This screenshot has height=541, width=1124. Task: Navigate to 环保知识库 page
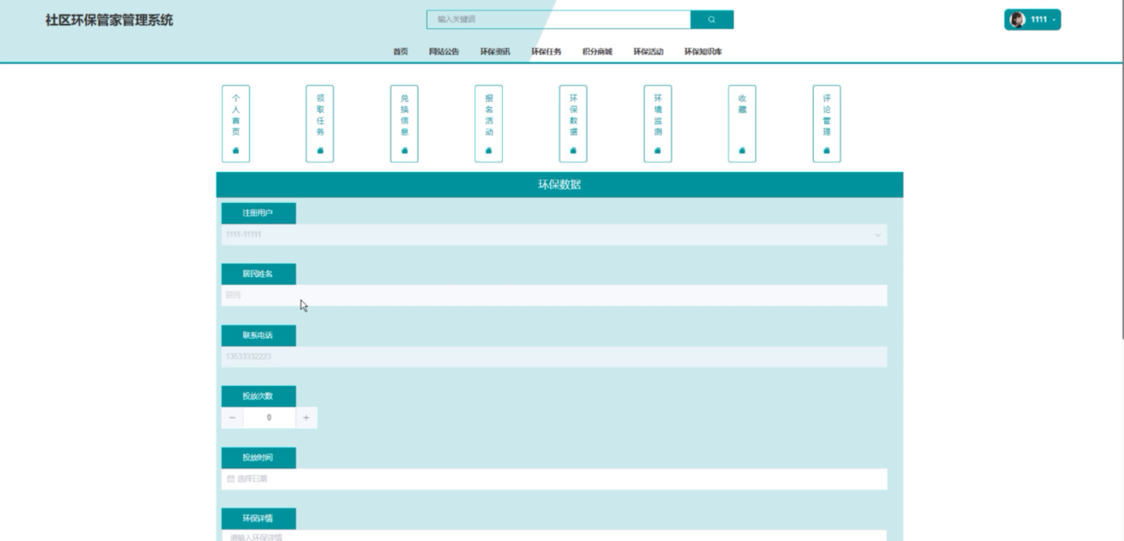click(702, 52)
